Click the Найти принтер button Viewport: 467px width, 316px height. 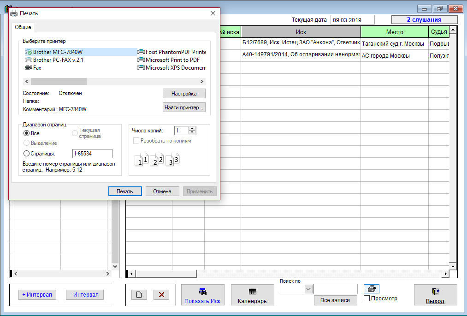(184, 107)
